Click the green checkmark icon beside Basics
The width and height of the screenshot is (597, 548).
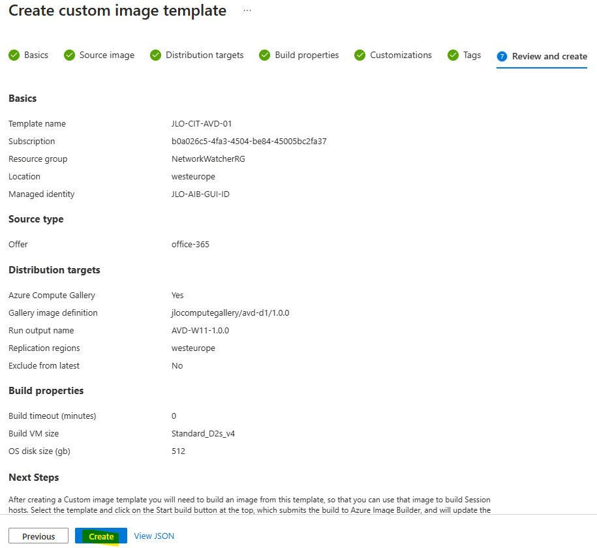[x=14, y=55]
